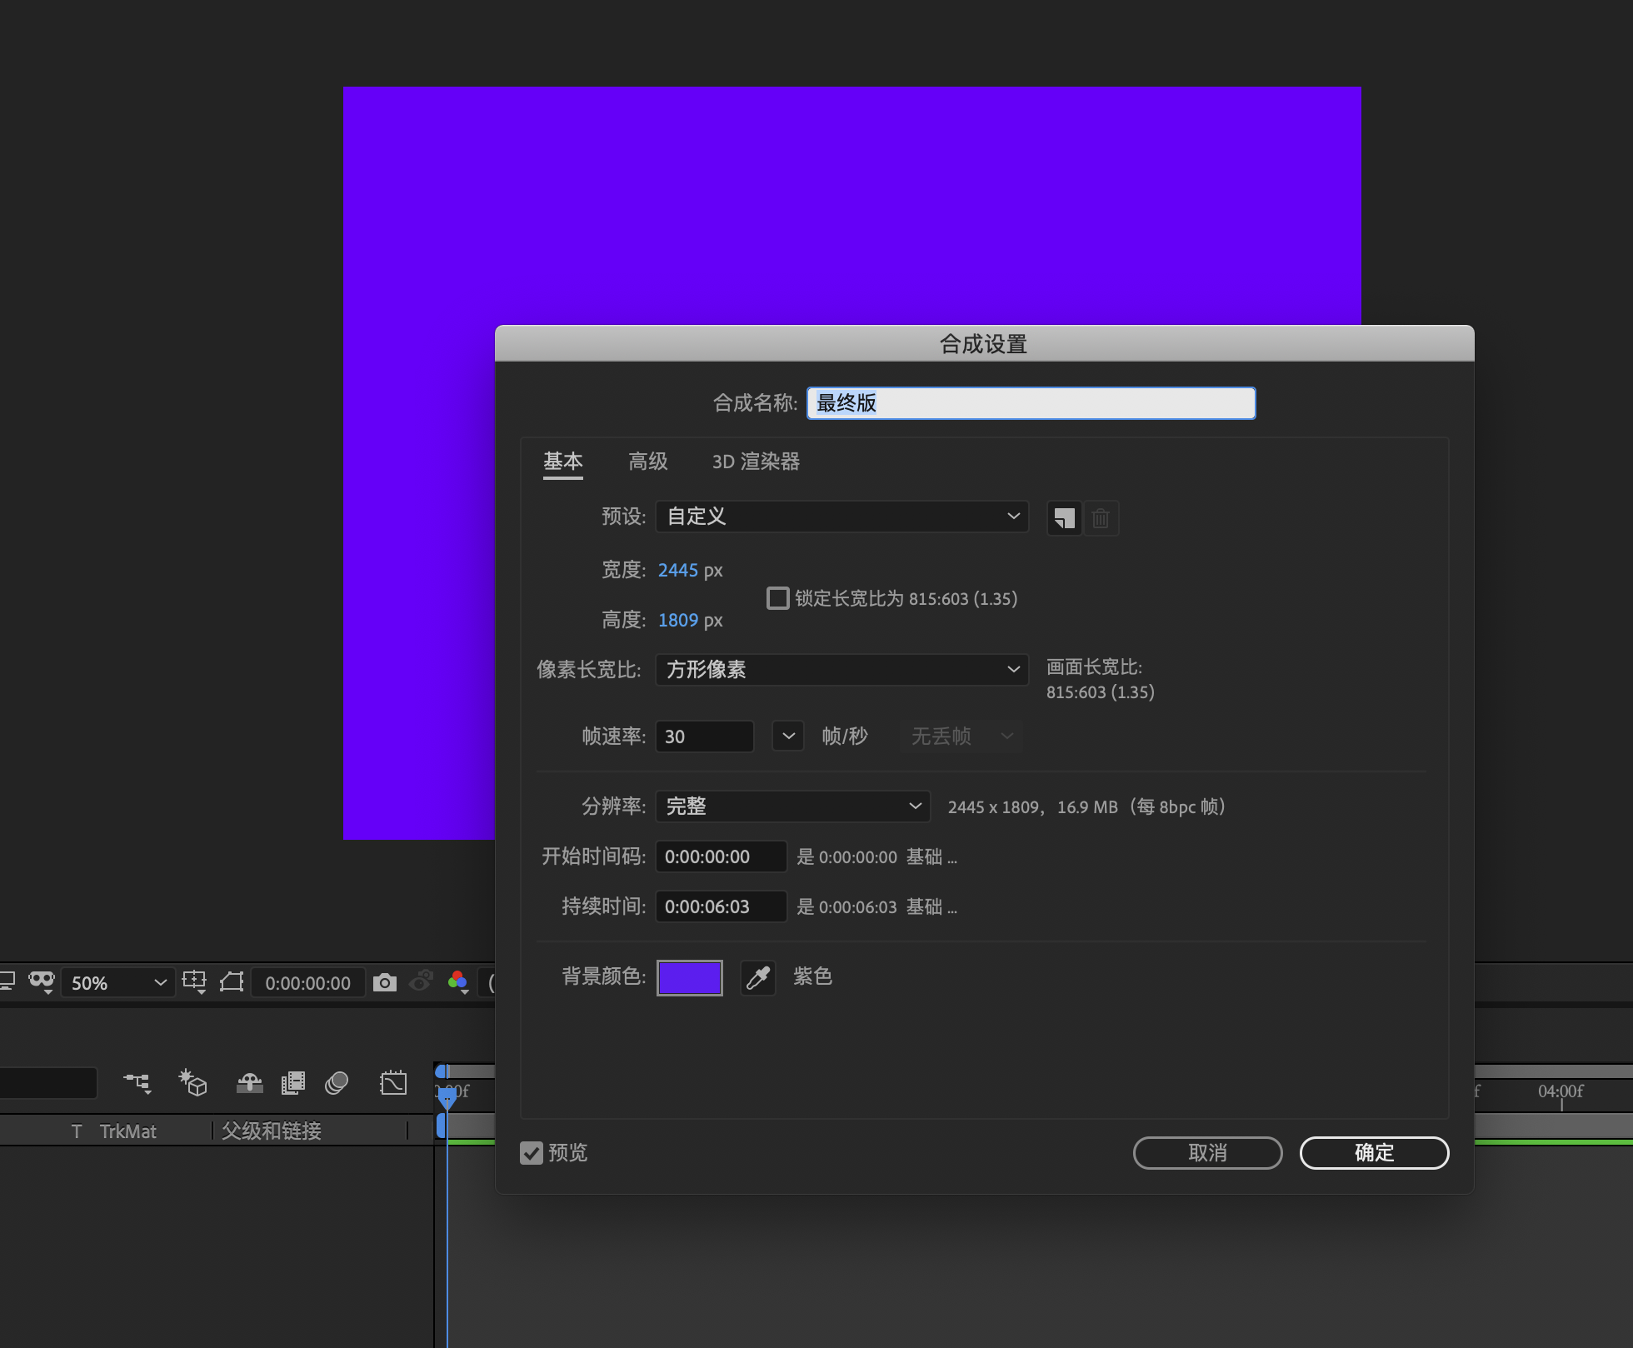The image size is (1633, 1348).
Task: Switch to the 高级 tab
Action: click(x=648, y=462)
